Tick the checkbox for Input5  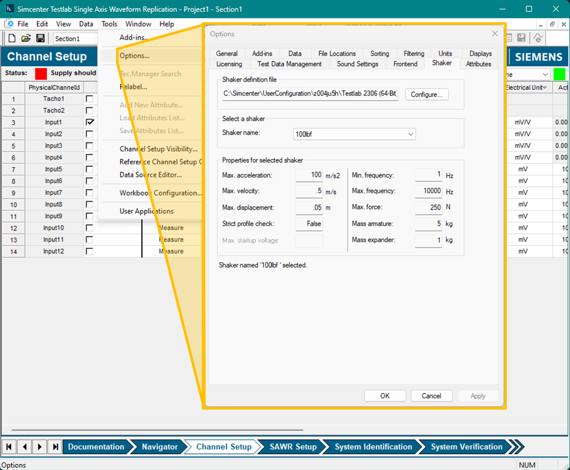tap(89, 169)
